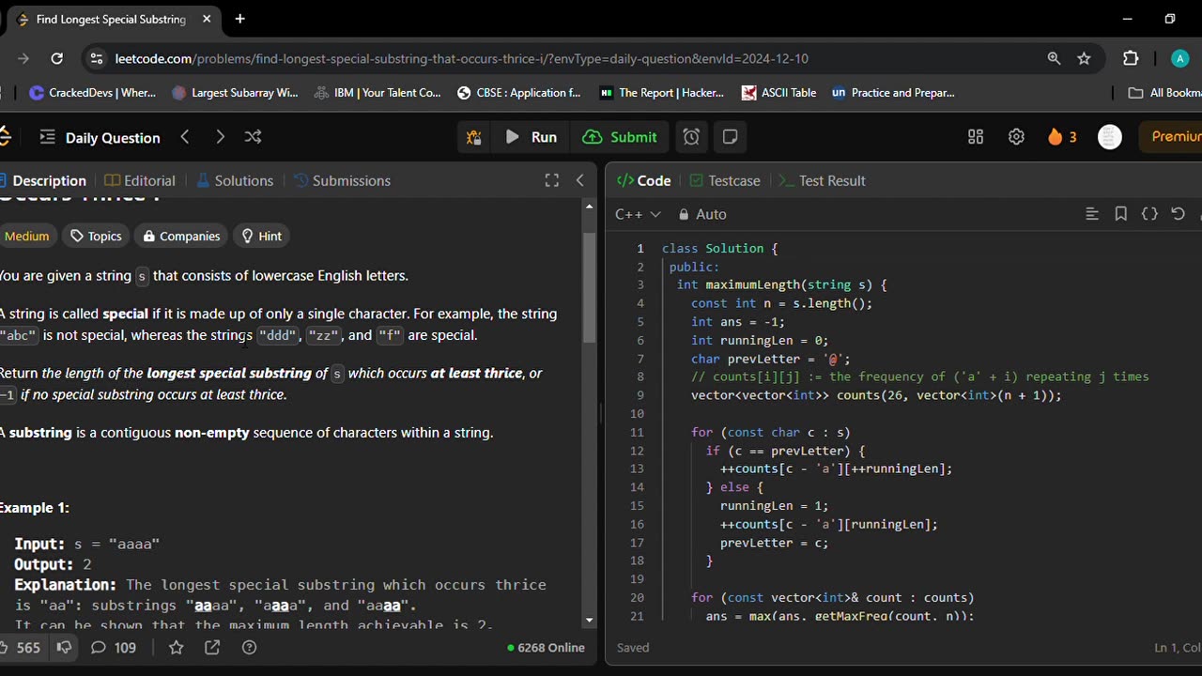
Task: Open Largest Subarray bookmark
Action: 235,93
